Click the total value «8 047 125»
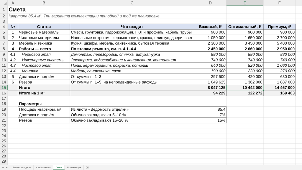Image resolution: width=302 pixels, height=170 pixels. click(210, 87)
